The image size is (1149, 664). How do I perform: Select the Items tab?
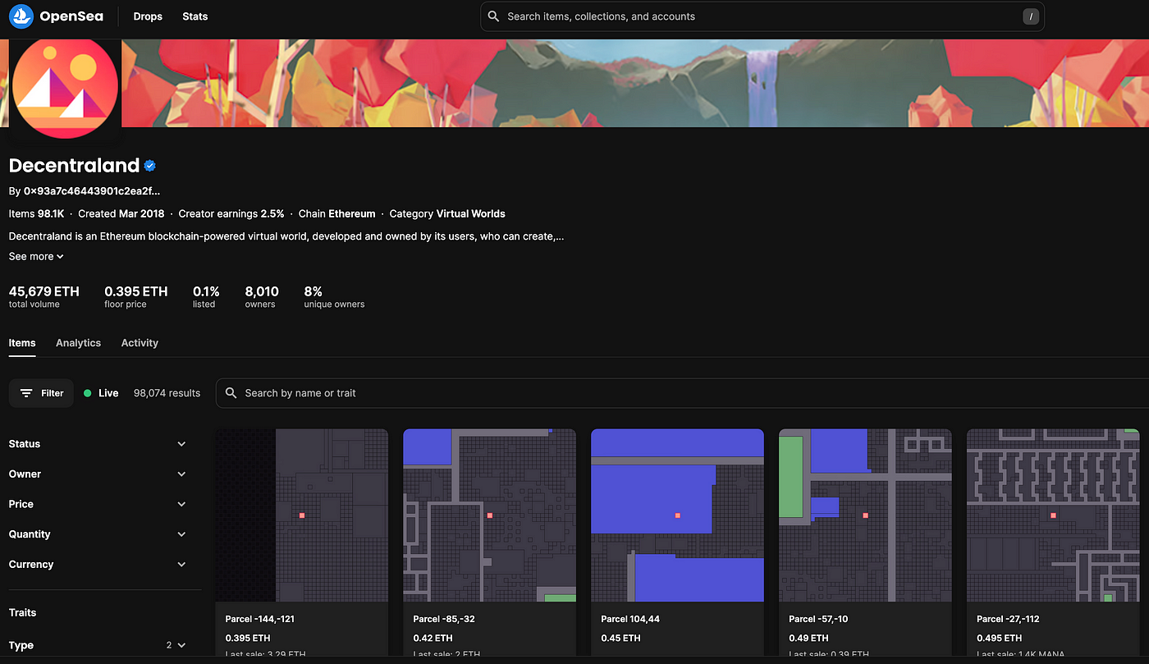pos(22,343)
